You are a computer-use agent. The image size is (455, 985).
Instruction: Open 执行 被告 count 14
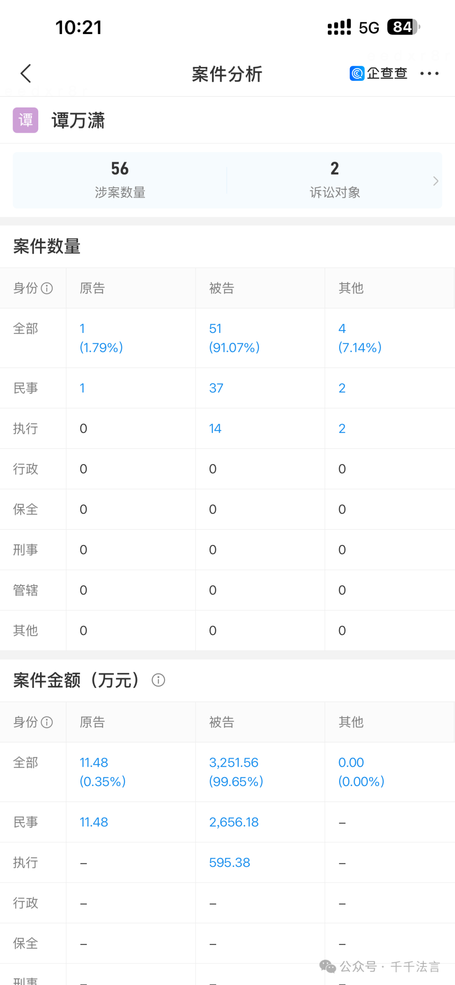(215, 429)
